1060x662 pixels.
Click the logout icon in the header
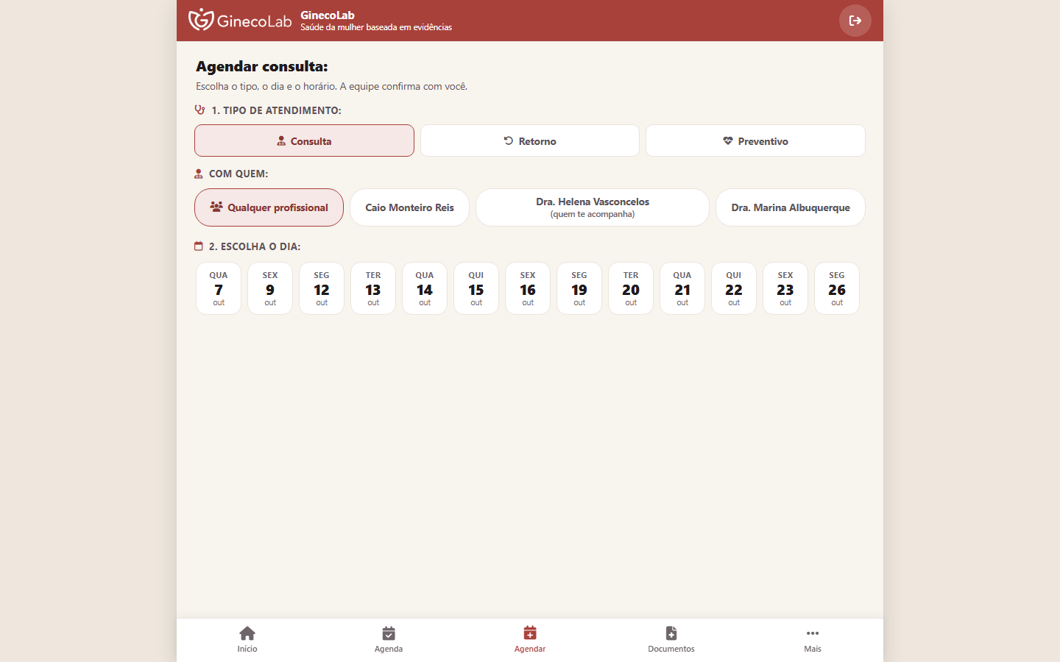point(855,21)
